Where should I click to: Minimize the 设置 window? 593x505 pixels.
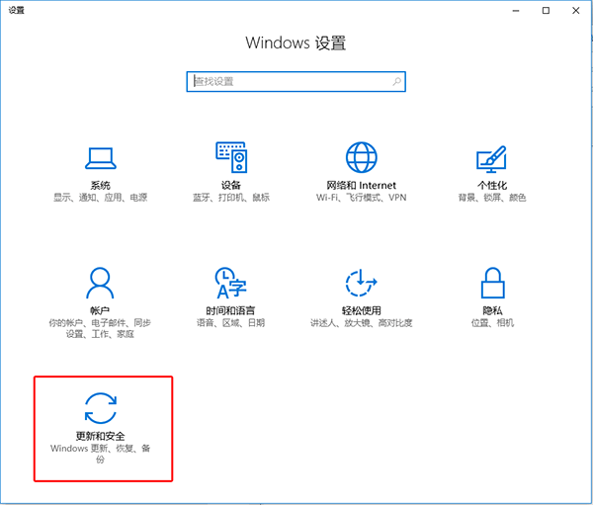click(x=516, y=11)
